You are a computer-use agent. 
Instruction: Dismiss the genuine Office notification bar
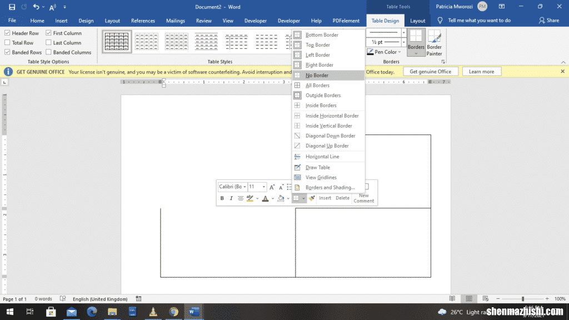pos(562,72)
